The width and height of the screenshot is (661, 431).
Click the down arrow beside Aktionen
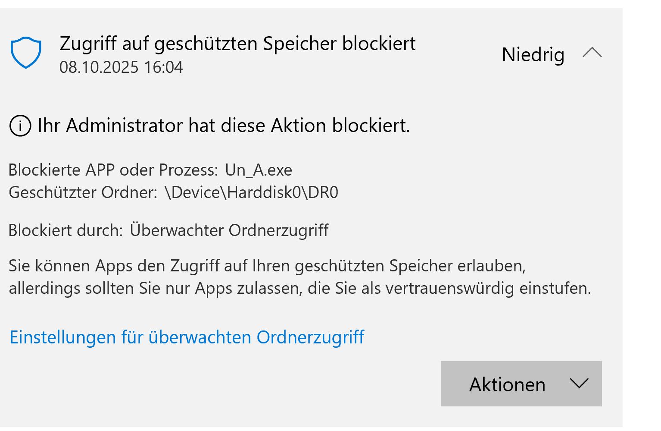(x=579, y=383)
